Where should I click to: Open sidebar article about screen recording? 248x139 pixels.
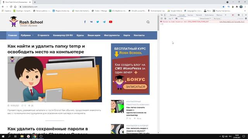138,131
